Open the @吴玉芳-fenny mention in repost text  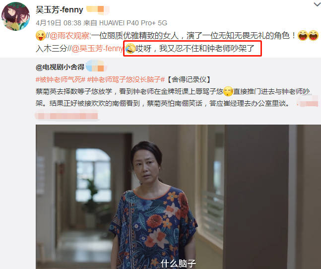click(x=97, y=49)
